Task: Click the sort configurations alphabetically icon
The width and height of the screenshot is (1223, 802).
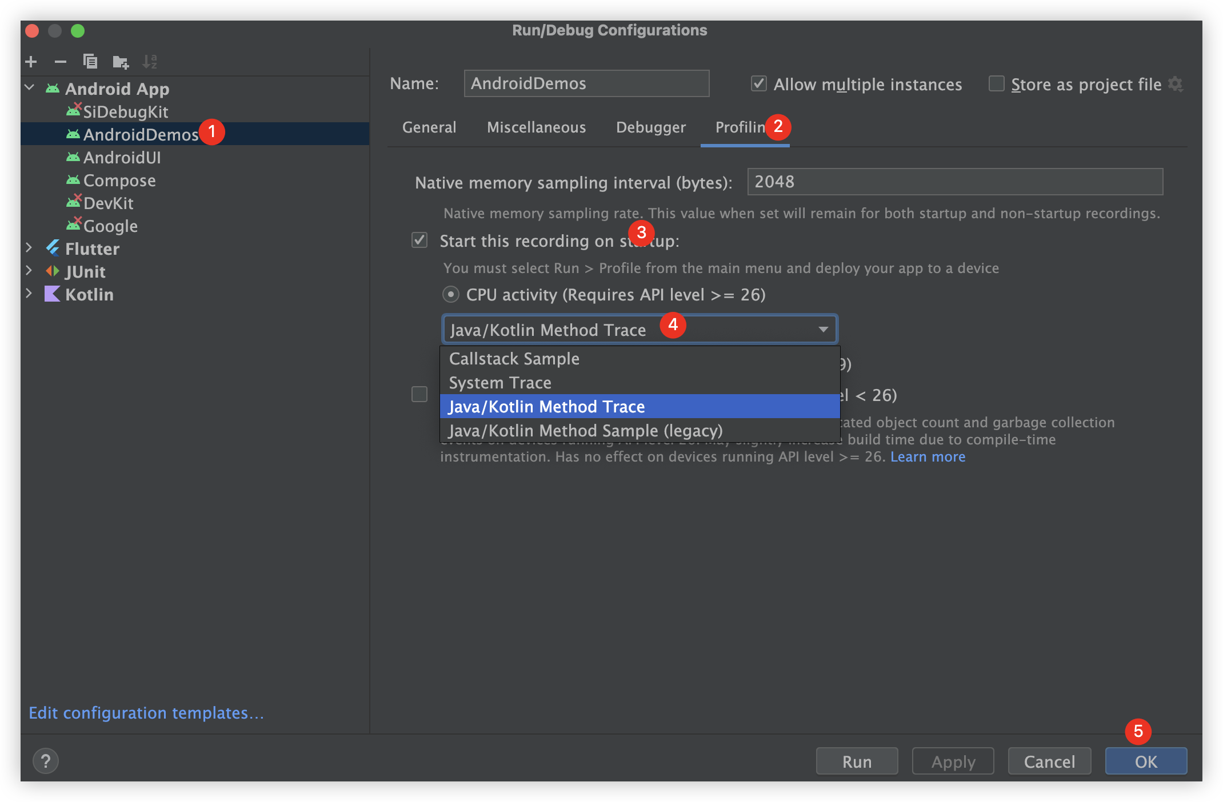Action: 150,62
